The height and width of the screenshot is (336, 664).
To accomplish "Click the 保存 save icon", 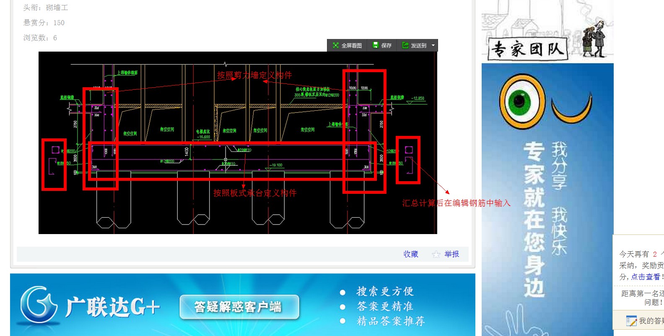I will pos(376,45).
